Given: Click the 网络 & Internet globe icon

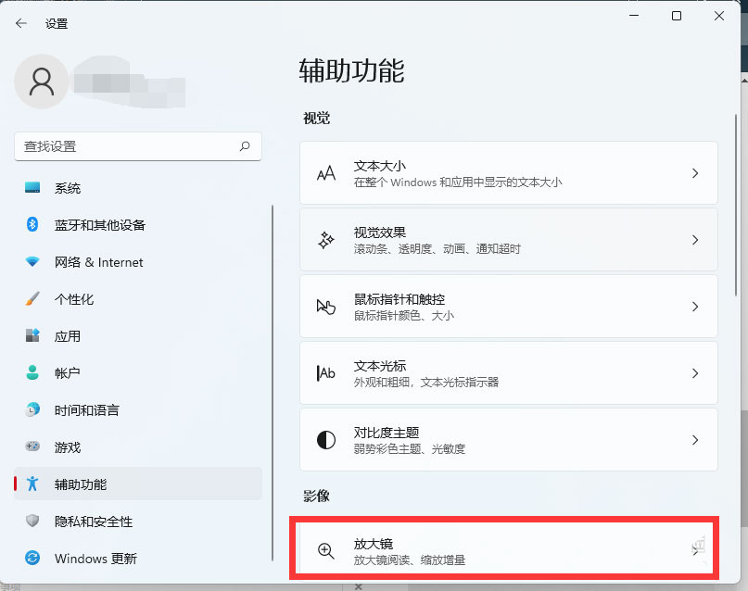Looking at the screenshot, I should coord(33,262).
